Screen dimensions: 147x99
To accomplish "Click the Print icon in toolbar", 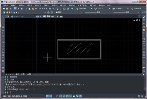I will click(15, 9).
